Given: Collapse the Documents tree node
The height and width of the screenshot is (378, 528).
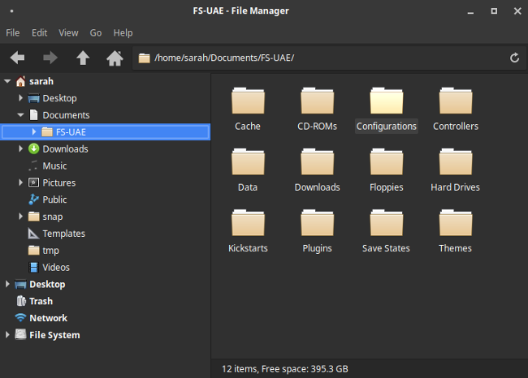Looking at the screenshot, I should 21,115.
